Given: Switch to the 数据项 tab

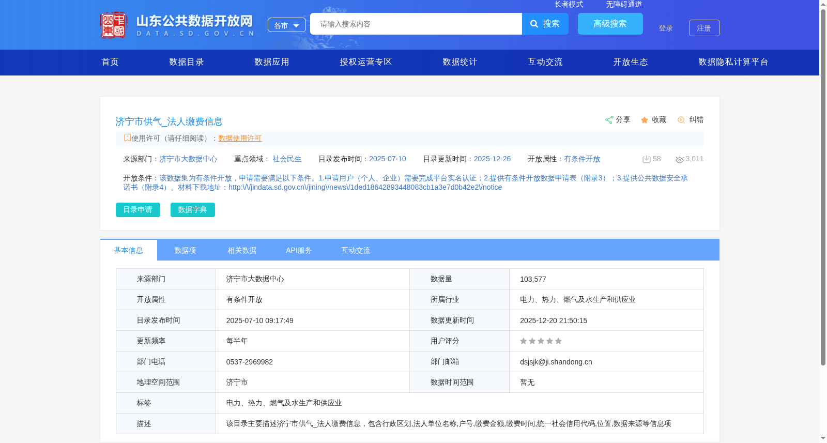Looking at the screenshot, I should click(x=185, y=250).
